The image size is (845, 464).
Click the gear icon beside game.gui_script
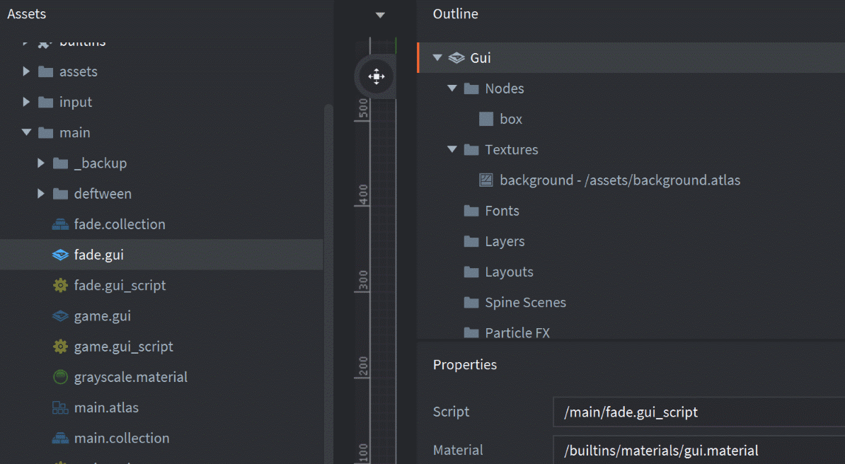[60, 346]
